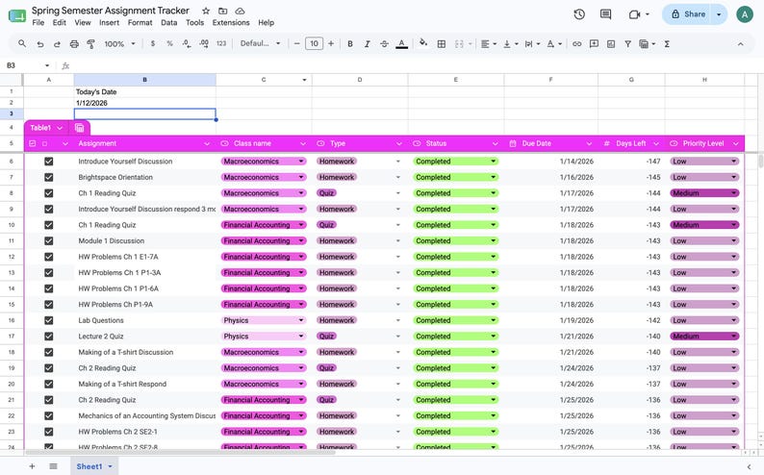
Task: Increase font size with plus button
Action: click(331, 44)
